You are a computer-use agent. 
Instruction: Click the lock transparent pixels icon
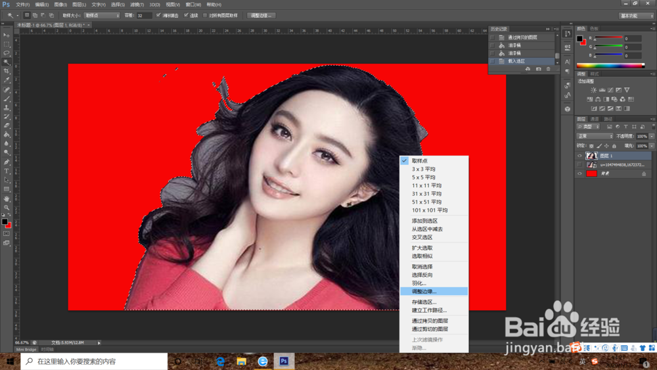(x=591, y=146)
